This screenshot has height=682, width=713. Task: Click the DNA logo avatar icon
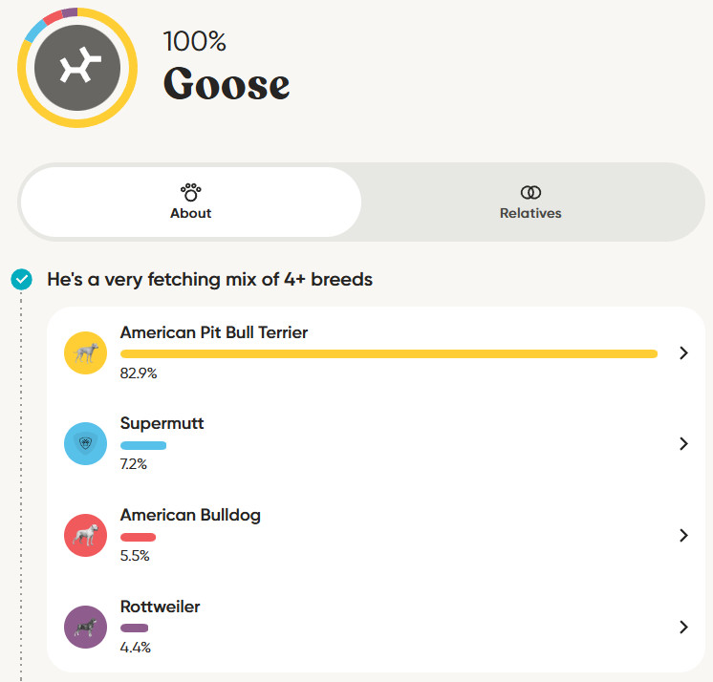[76, 68]
